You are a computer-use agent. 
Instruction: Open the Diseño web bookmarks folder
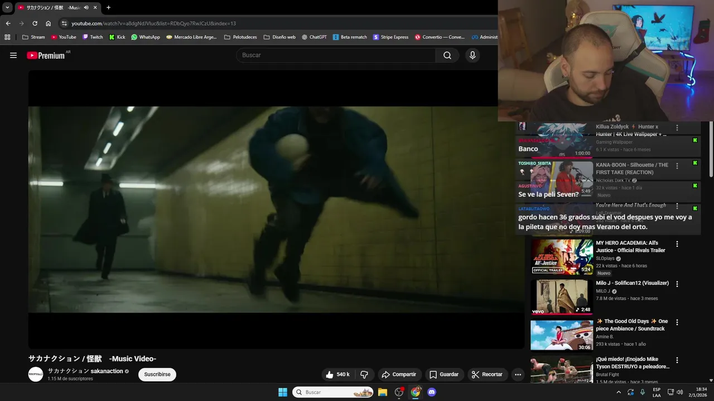[x=279, y=37]
